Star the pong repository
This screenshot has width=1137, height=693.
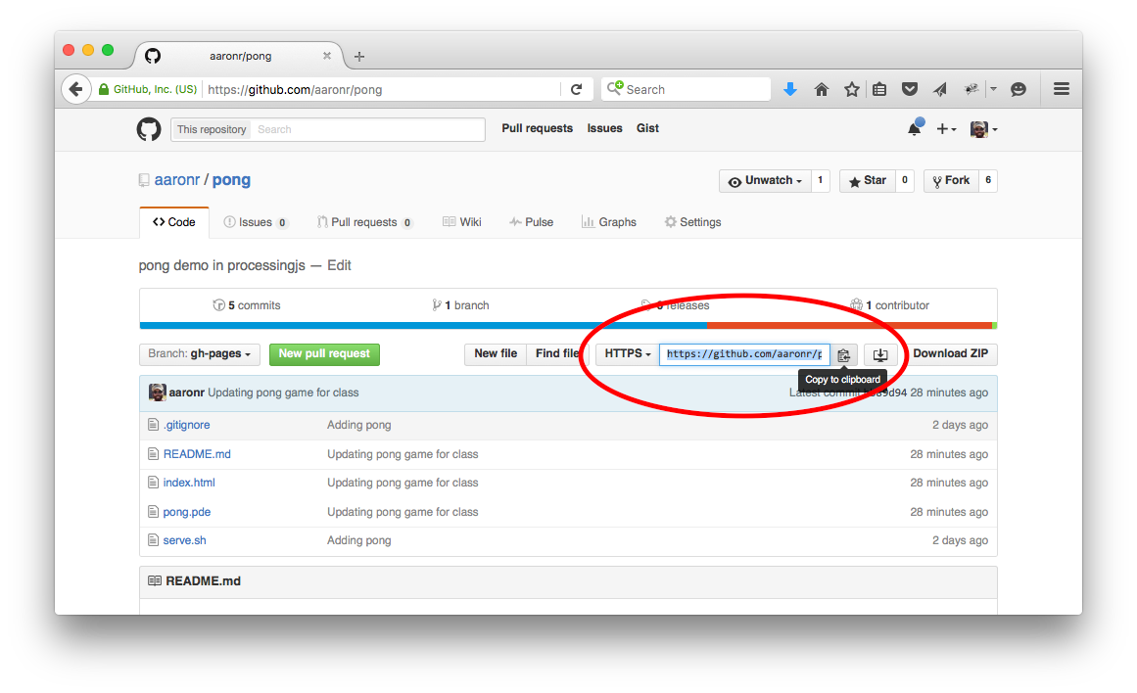pyautogui.click(x=868, y=180)
